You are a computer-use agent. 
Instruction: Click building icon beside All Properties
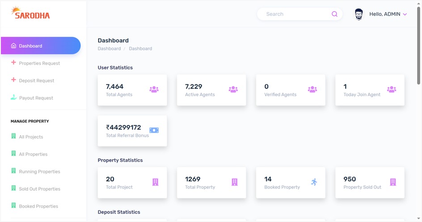point(13,153)
